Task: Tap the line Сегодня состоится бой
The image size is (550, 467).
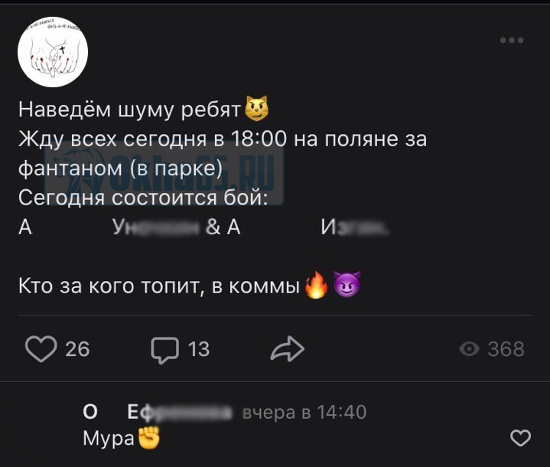Action: pos(143,198)
